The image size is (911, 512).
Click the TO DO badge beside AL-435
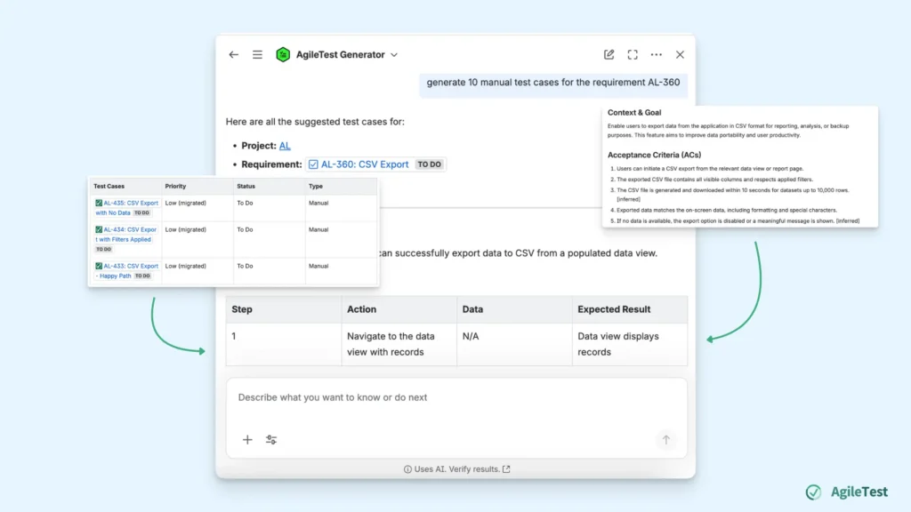(x=141, y=213)
